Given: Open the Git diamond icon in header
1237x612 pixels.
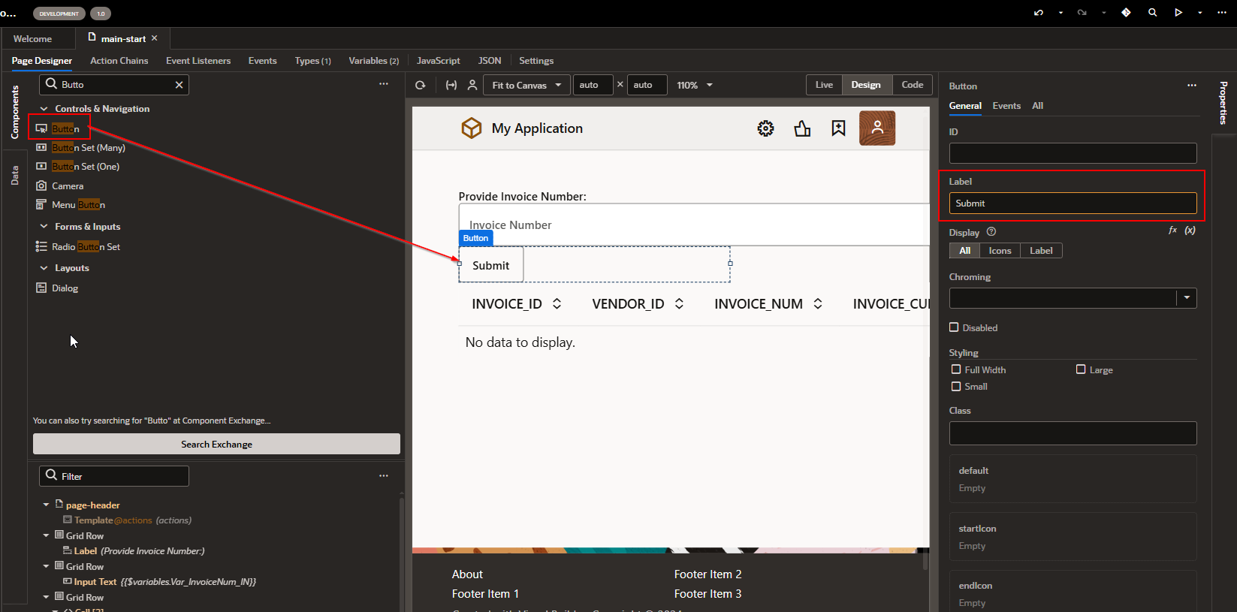Looking at the screenshot, I should (1126, 13).
